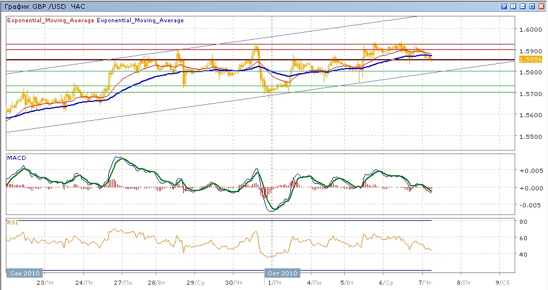Click the horizontal split window icon
The image size is (548, 290).
point(523,6)
